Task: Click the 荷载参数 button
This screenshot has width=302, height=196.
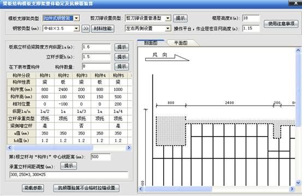Action: [33, 188]
